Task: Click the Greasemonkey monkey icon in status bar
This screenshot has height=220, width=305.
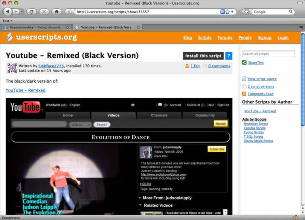Action: pos(295,218)
